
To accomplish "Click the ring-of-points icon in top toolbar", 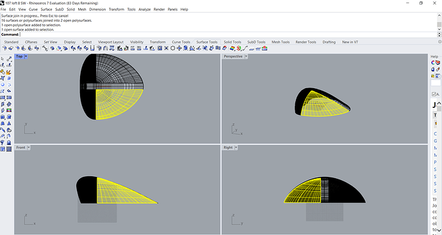I will pos(172,49).
